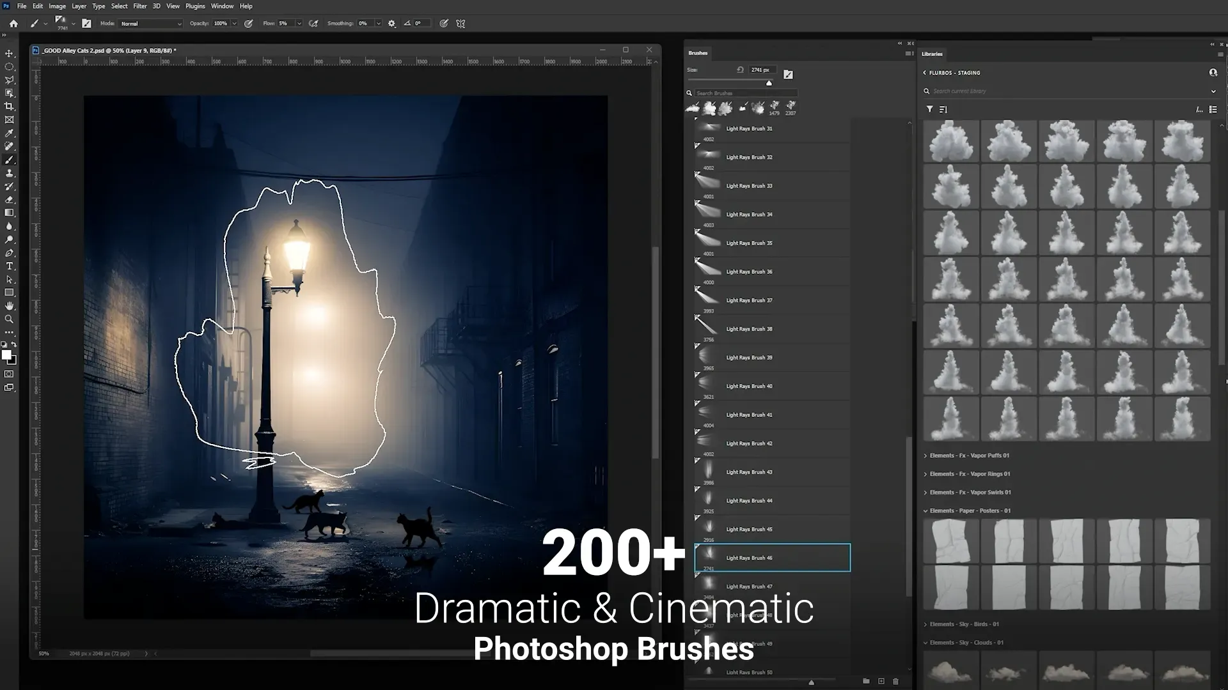1228x690 pixels.
Task: Switch Libraries panel to list view
Action: [1213, 109]
